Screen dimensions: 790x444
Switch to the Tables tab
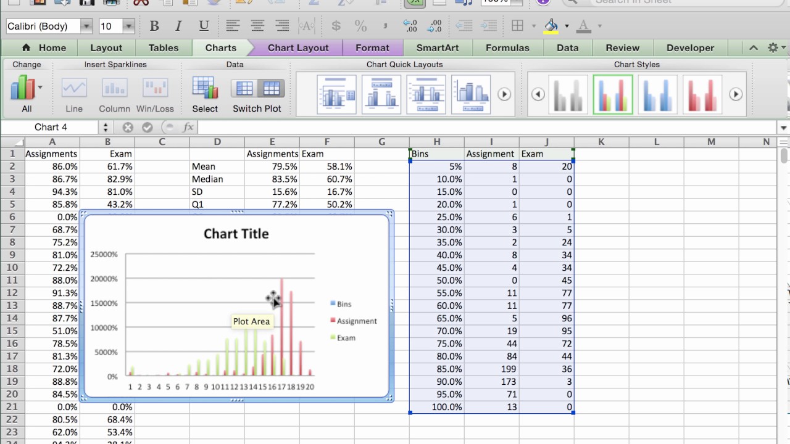tap(164, 47)
